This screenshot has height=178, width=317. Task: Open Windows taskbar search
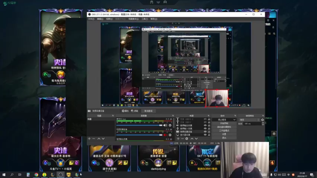click(x=12, y=174)
